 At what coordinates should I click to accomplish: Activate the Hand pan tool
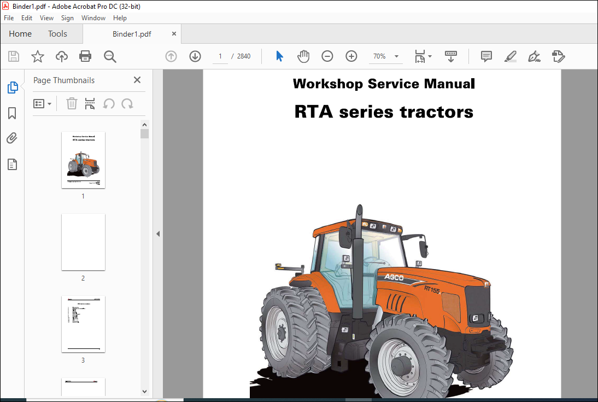[303, 56]
